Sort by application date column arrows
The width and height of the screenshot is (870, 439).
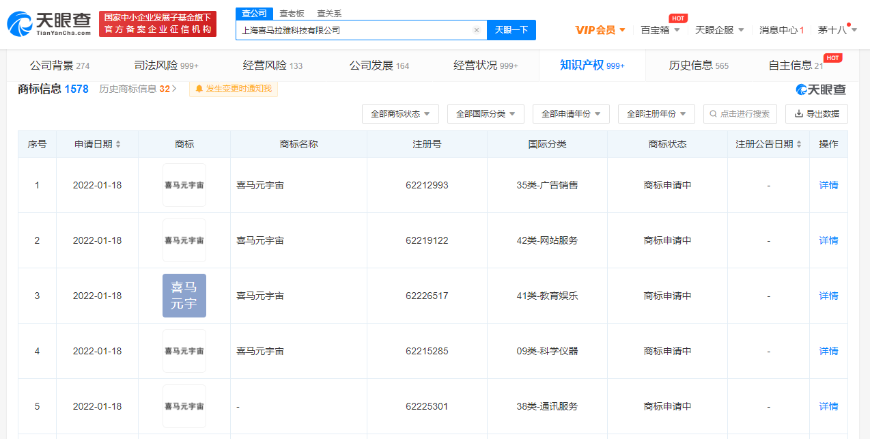[x=118, y=145]
